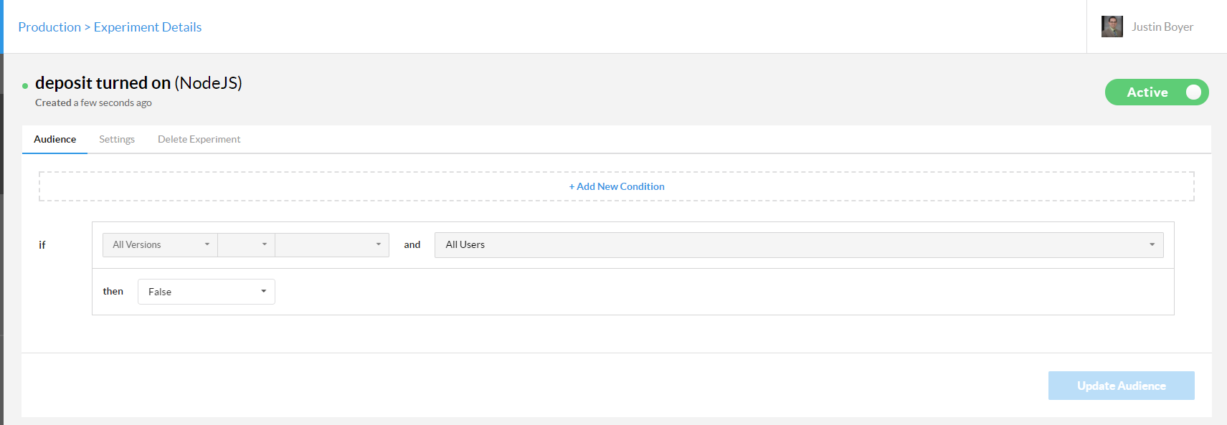This screenshot has height=425, width=1227.
Task: Click the Experiment Details breadcrumb
Action: click(x=148, y=27)
